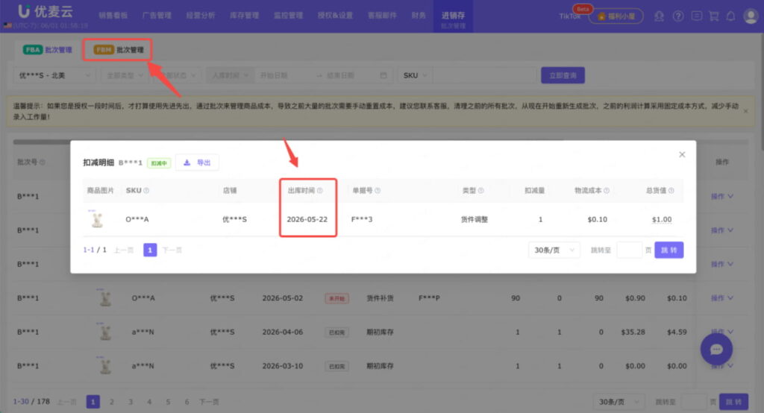
Task: Open 经营分析 menu
Action: click(200, 16)
